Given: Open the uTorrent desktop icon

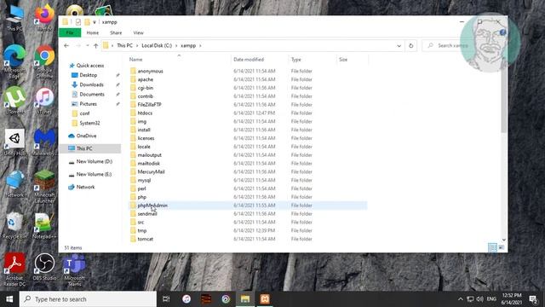Looking at the screenshot, I should pyautogui.click(x=14, y=101).
